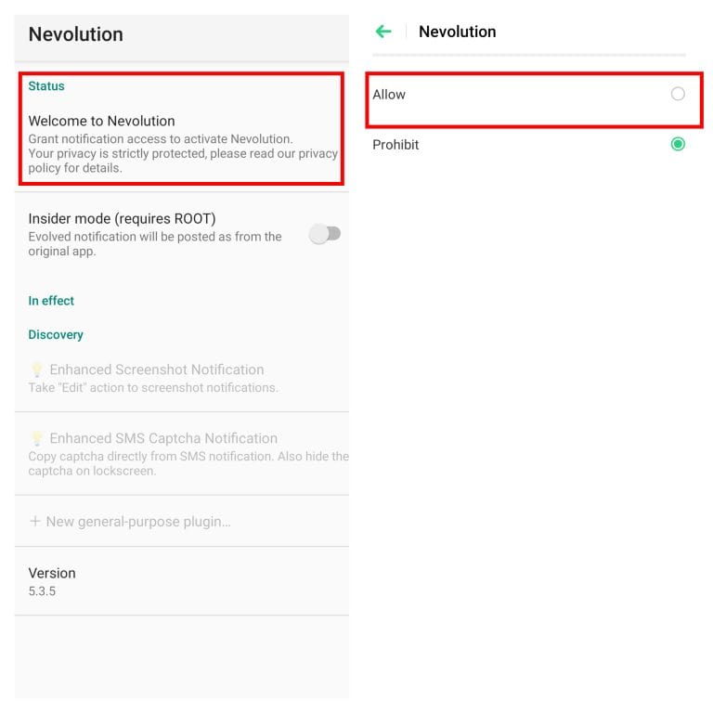Open Welcome to Nevolution status item
713x713 pixels.
[x=102, y=121]
